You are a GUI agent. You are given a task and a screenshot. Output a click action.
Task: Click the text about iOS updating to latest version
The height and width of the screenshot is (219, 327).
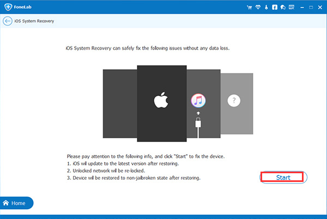(x=123, y=163)
